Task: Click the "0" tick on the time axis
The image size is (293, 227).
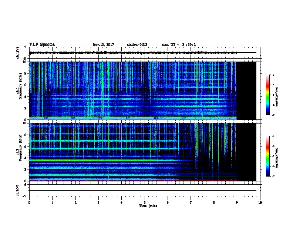Action: click(x=29, y=203)
